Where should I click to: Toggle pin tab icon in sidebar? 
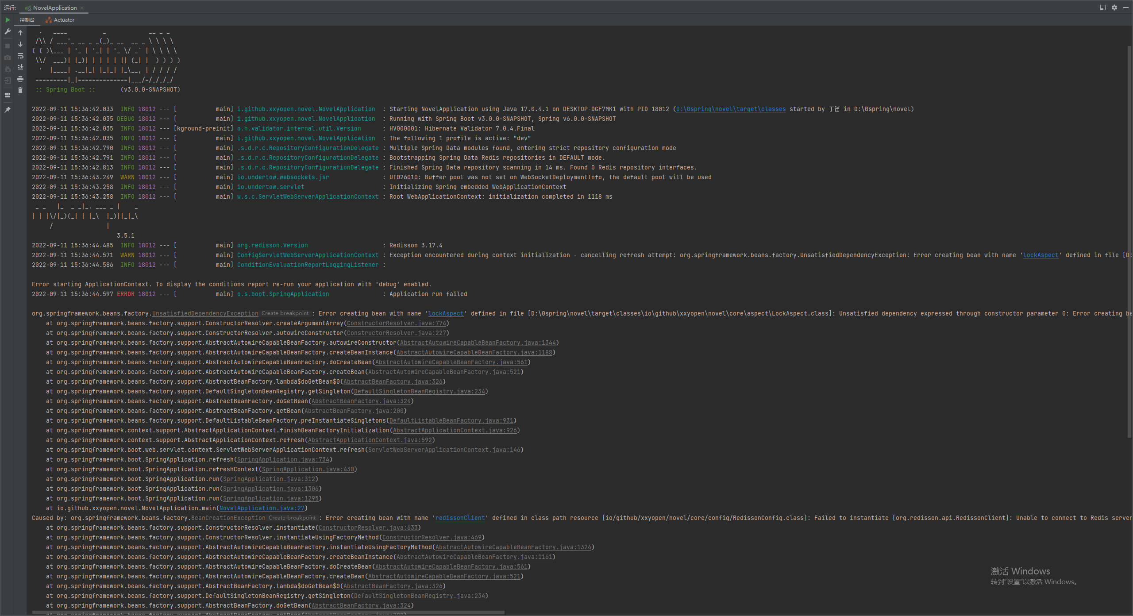click(x=8, y=110)
